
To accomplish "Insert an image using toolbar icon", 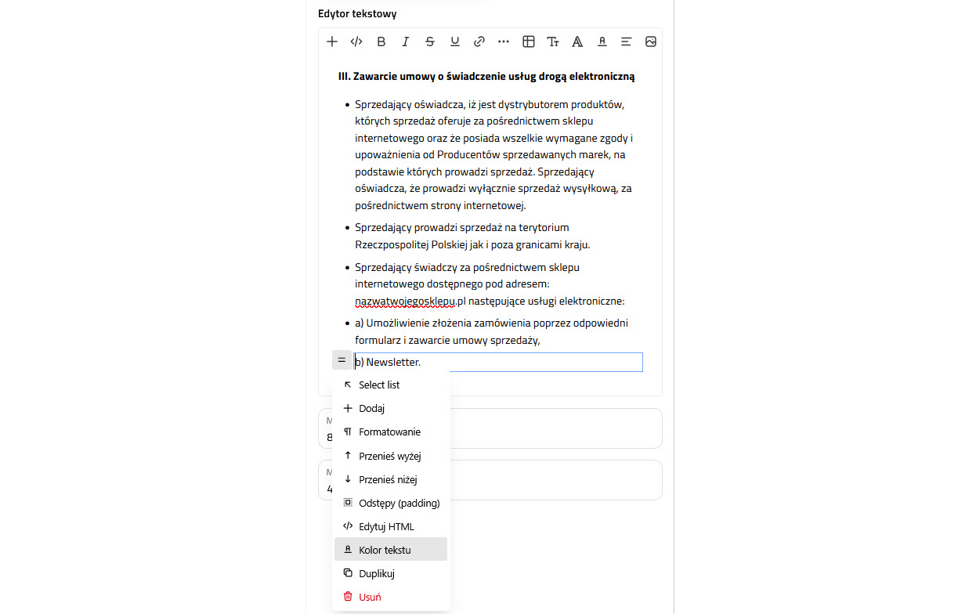I will (x=651, y=42).
